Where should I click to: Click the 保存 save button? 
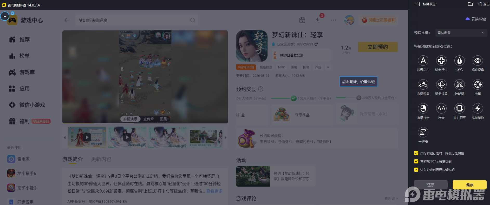(x=470, y=185)
